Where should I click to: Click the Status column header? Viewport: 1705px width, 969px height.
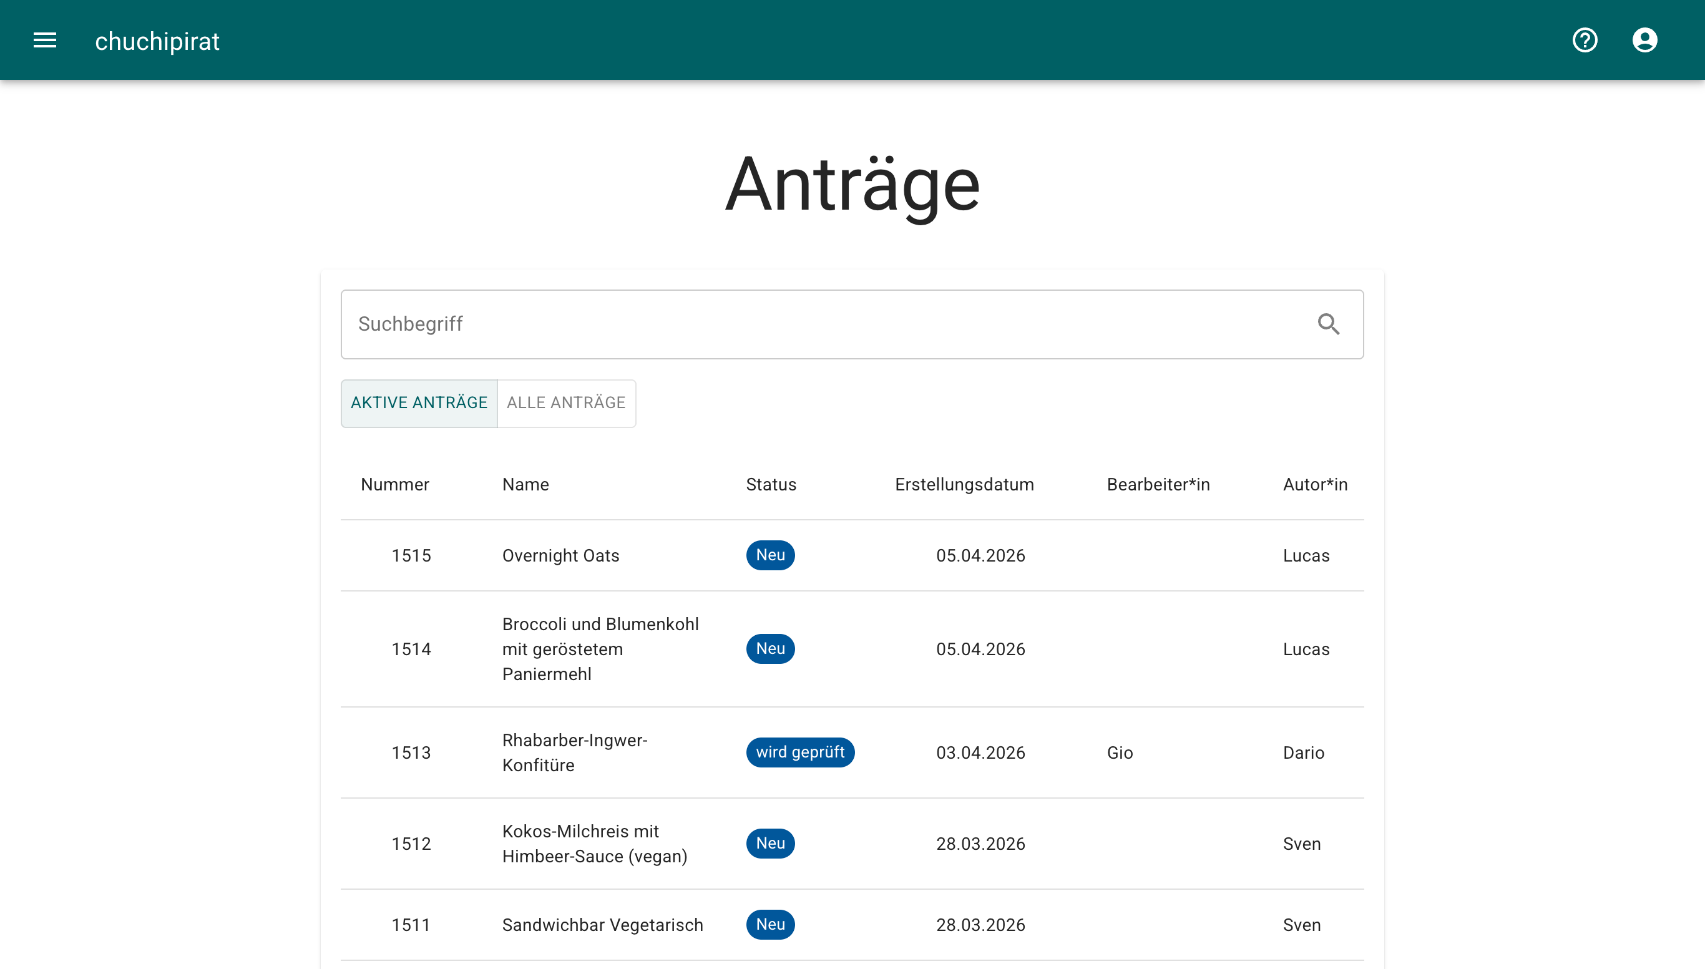coord(771,484)
